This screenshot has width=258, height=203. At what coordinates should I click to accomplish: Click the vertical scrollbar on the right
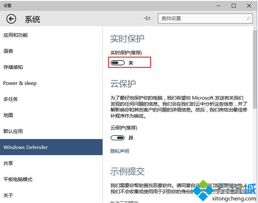coord(255,85)
